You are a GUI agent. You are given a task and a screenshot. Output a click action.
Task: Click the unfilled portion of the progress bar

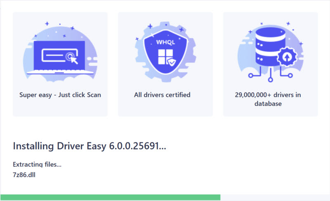[x=275, y=197]
